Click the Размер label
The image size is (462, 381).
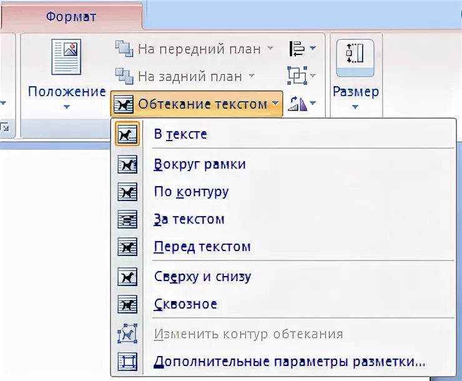(x=356, y=92)
